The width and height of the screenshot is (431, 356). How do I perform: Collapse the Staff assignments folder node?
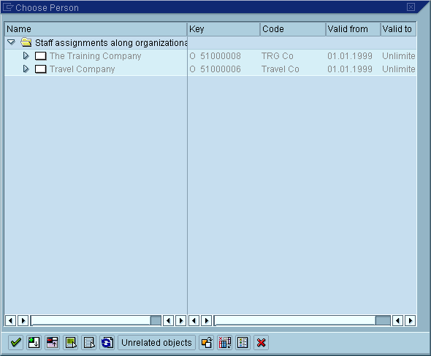click(x=11, y=42)
